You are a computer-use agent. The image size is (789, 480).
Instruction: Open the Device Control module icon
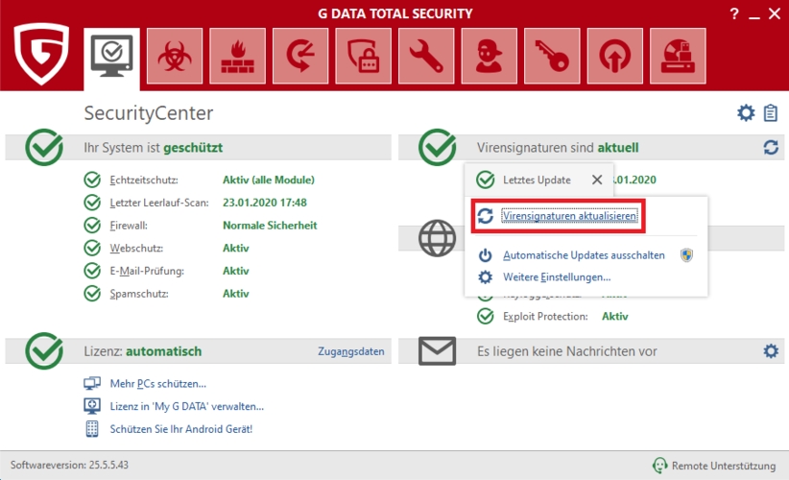coord(678,57)
